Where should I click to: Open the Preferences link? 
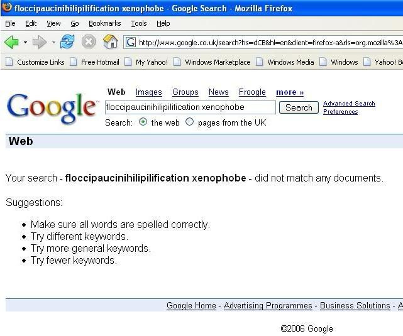341,112
